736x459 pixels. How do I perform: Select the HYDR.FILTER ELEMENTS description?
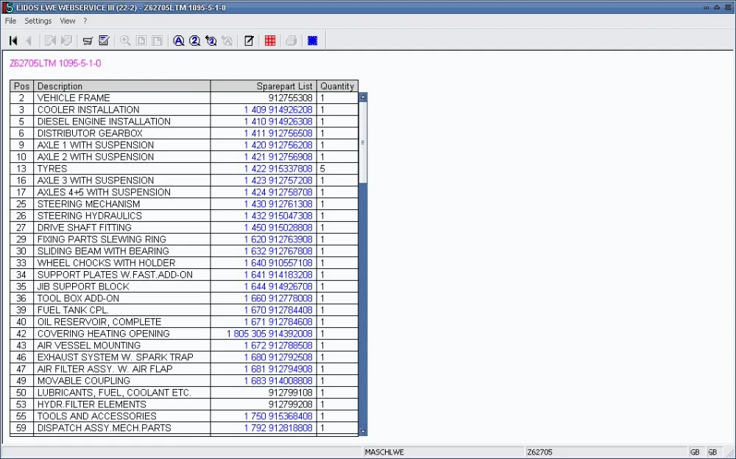pyautogui.click(x=91, y=404)
